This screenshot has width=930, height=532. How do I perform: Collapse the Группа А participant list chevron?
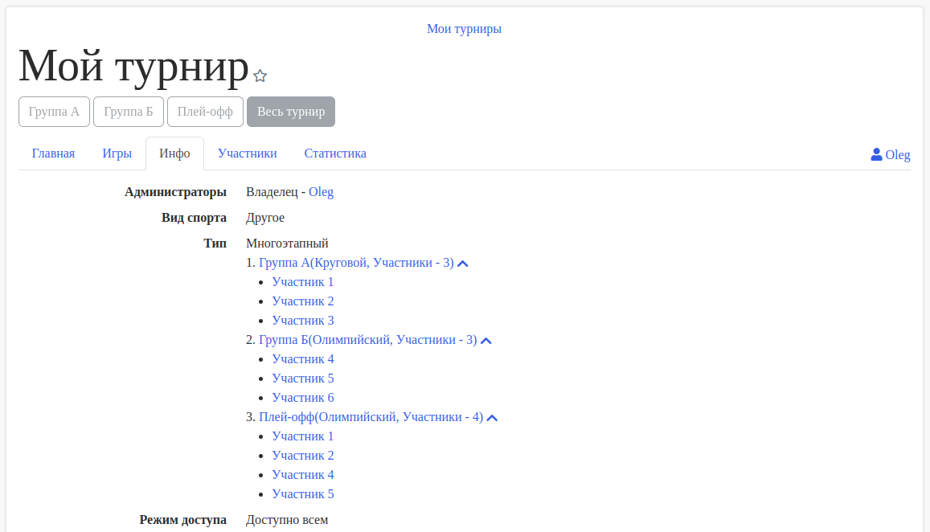coord(463,264)
